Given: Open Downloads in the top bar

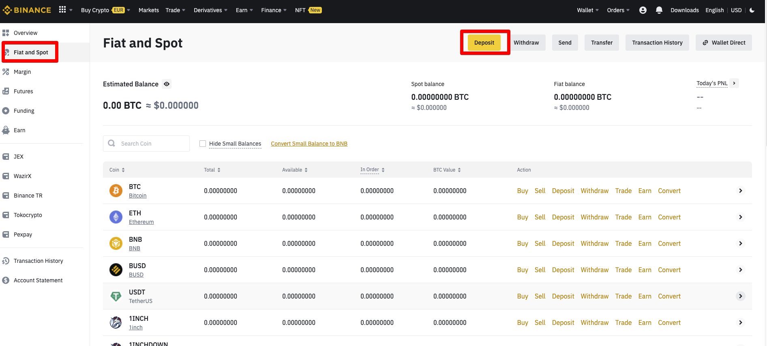Looking at the screenshot, I should click(x=685, y=10).
